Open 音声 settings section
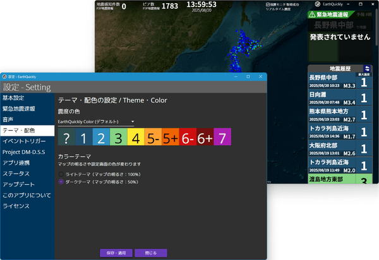This screenshot has height=260, width=379. (27, 119)
